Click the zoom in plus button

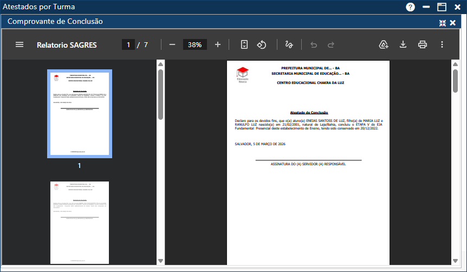point(218,44)
